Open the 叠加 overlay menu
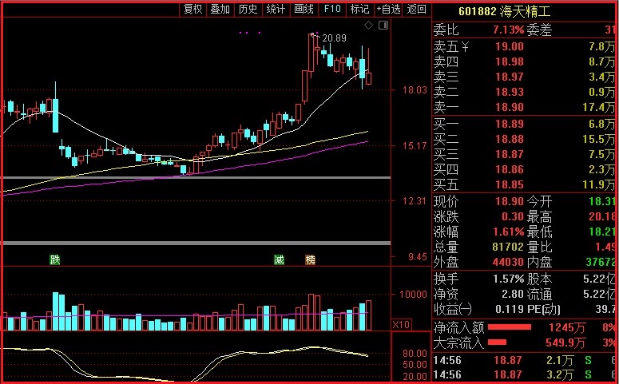The image size is (619, 384). [220, 9]
